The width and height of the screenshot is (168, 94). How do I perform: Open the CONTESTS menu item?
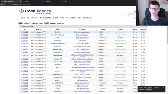34,18
